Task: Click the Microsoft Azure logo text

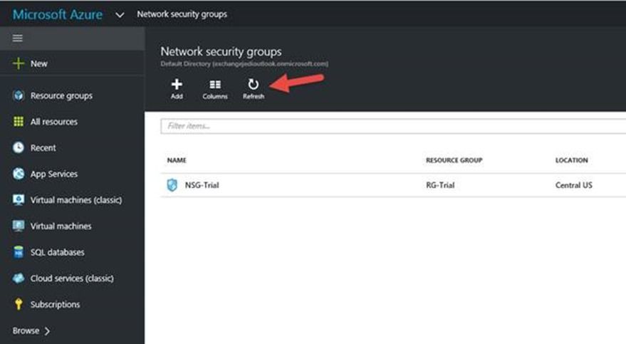Action: point(58,14)
